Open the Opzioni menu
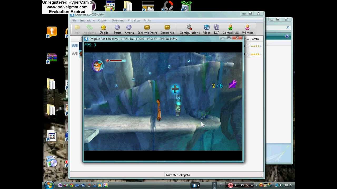The height and width of the screenshot is (189, 337). [x=103, y=20]
